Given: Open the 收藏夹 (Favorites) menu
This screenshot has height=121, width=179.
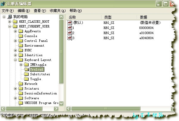Looking at the screenshot, I should 57,10.
